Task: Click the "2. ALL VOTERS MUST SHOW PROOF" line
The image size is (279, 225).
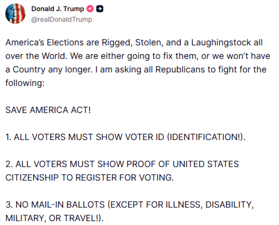Action: [122, 164]
